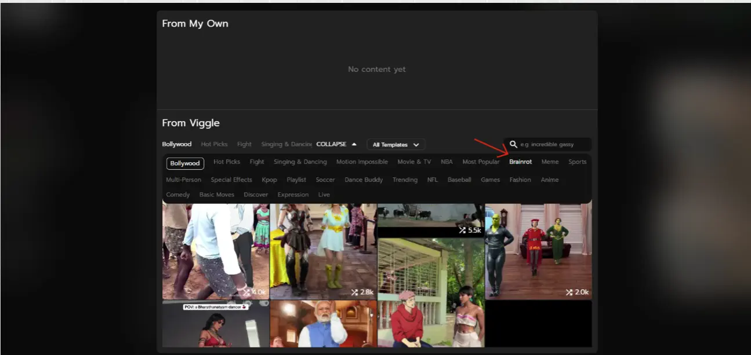
Task: Open the green ogre character template
Action: pyautogui.click(x=539, y=251)
